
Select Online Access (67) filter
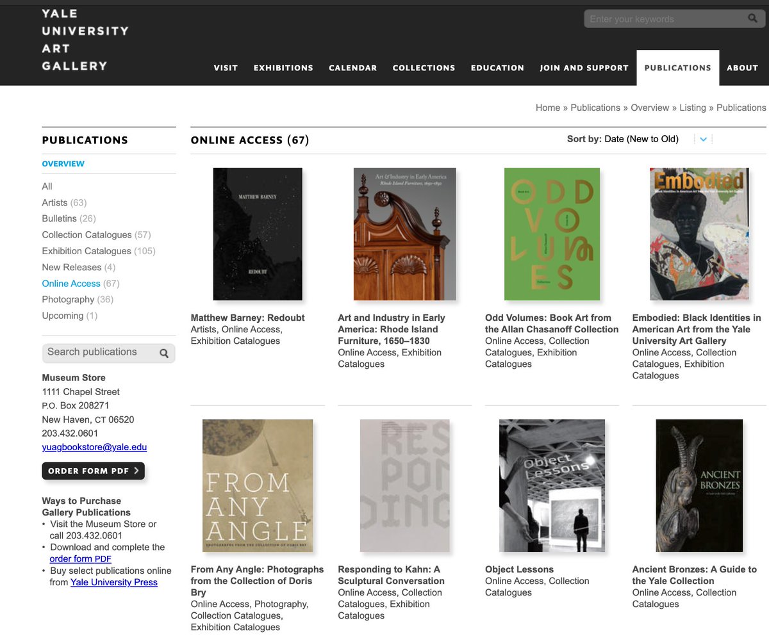click(x=81, y=284)
